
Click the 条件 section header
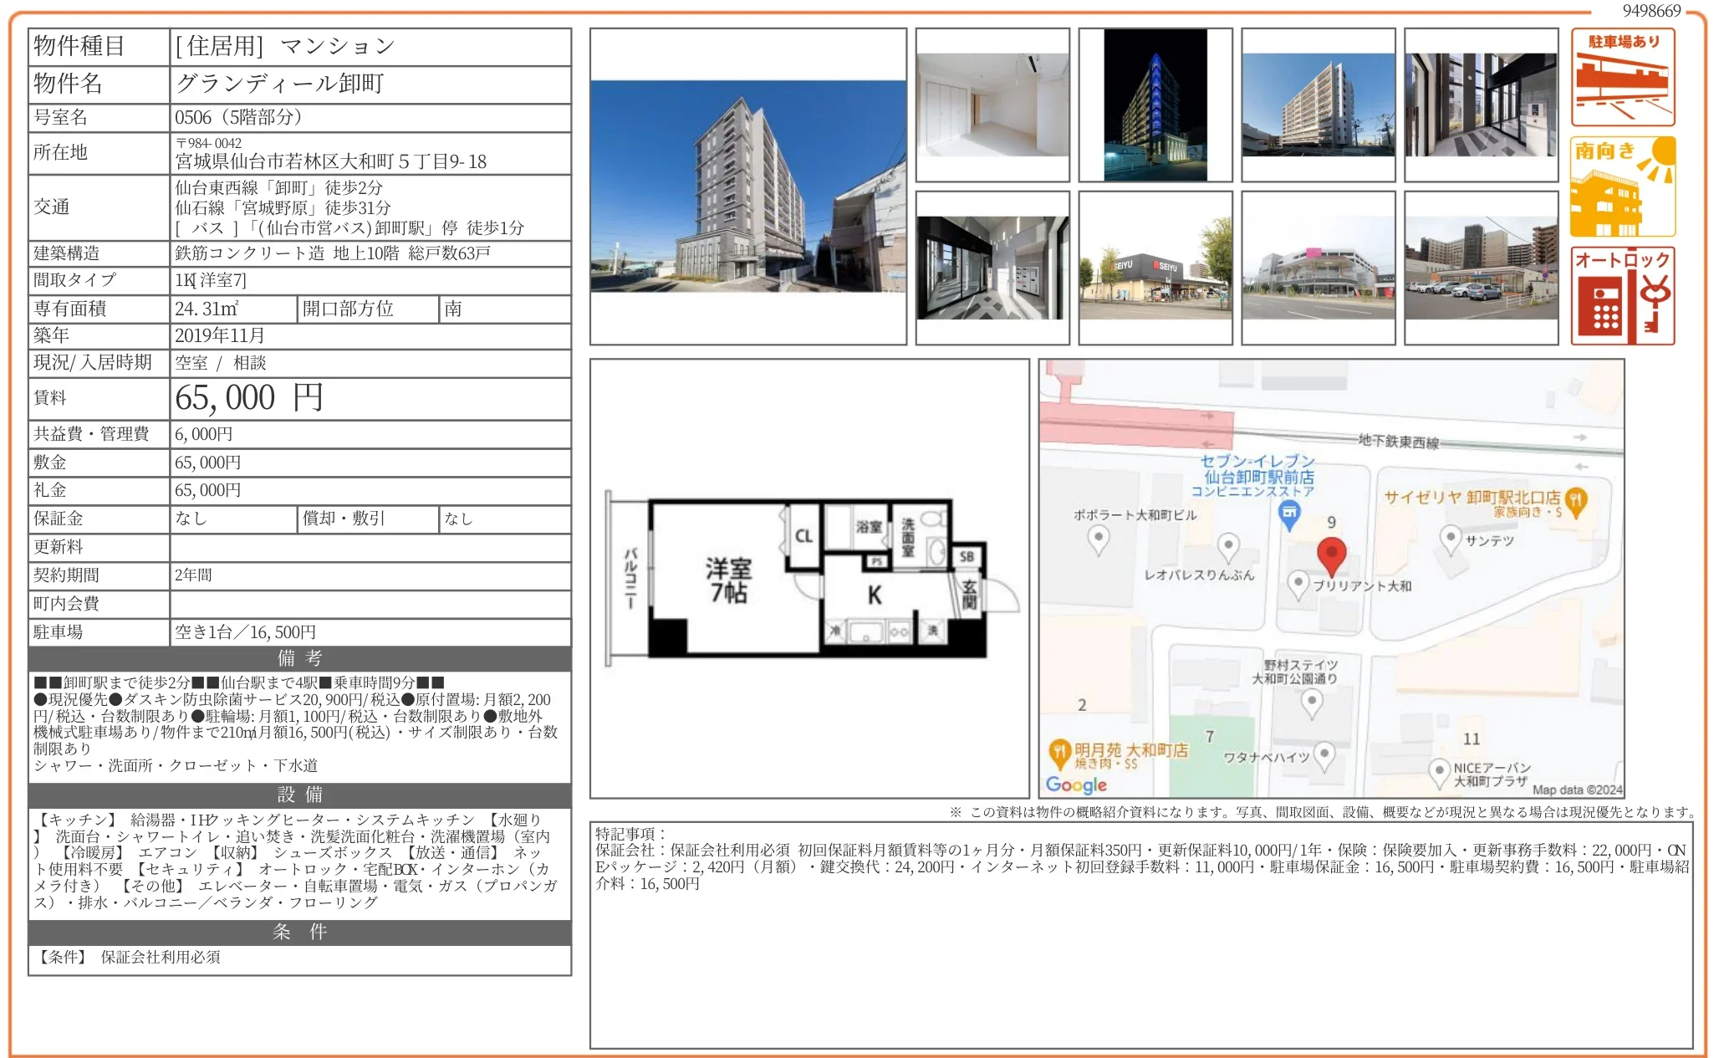(x=300, y=932)
